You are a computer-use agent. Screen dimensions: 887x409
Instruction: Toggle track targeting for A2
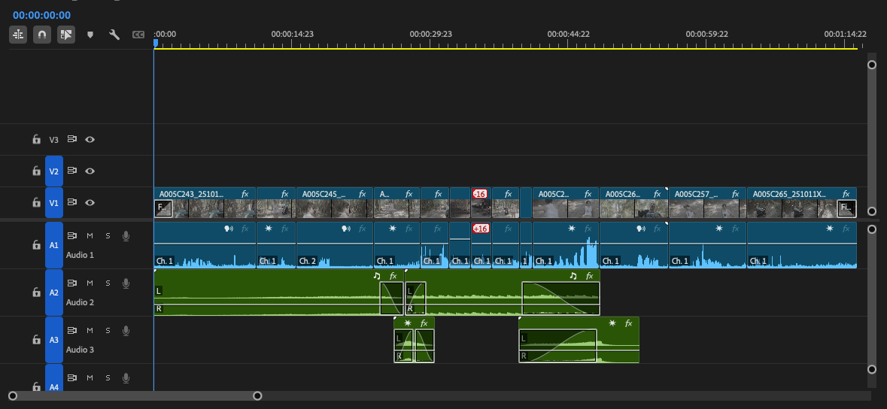click(x=53, y=292)
